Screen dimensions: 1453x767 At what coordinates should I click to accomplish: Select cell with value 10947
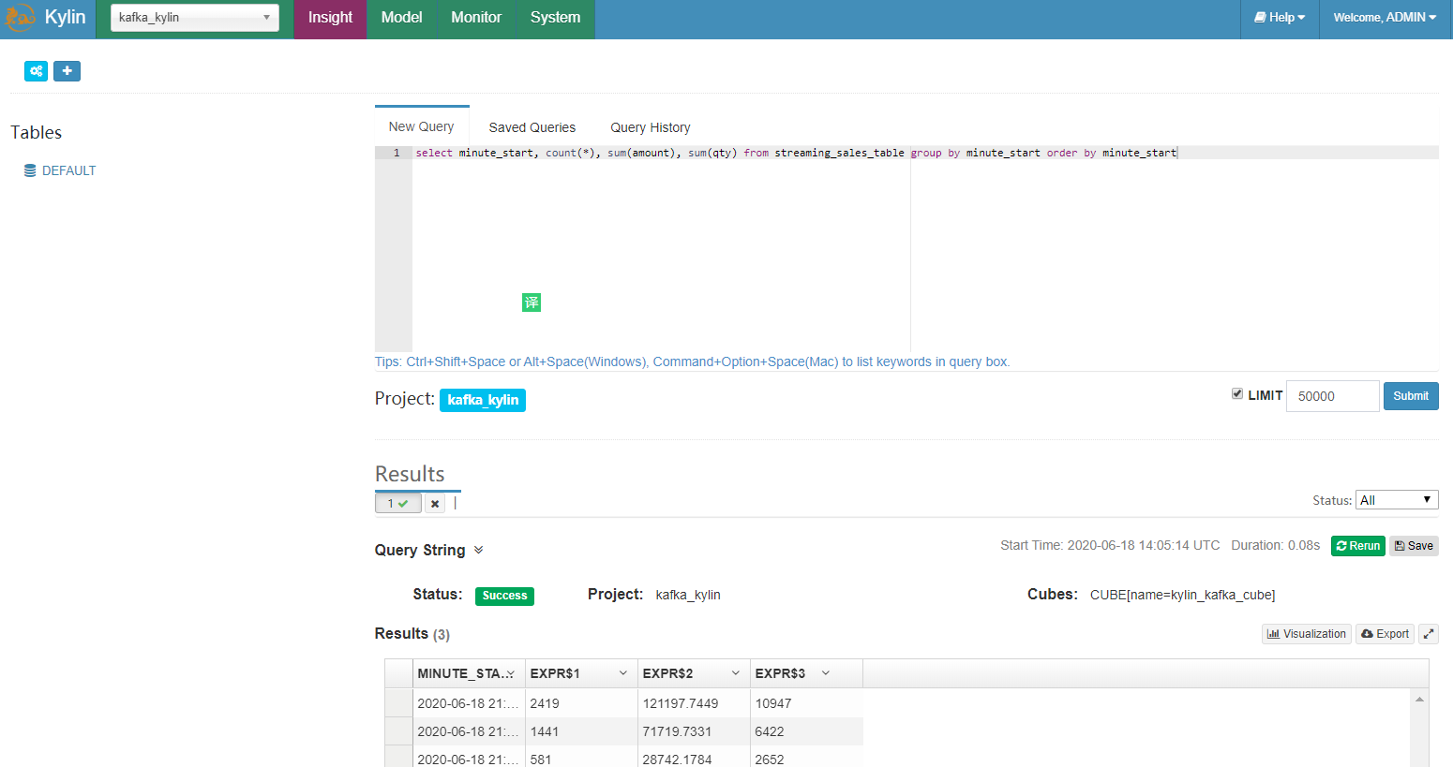pos(806,703)
